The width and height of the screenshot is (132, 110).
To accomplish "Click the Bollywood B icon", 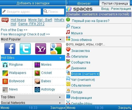I will (5, 81).
